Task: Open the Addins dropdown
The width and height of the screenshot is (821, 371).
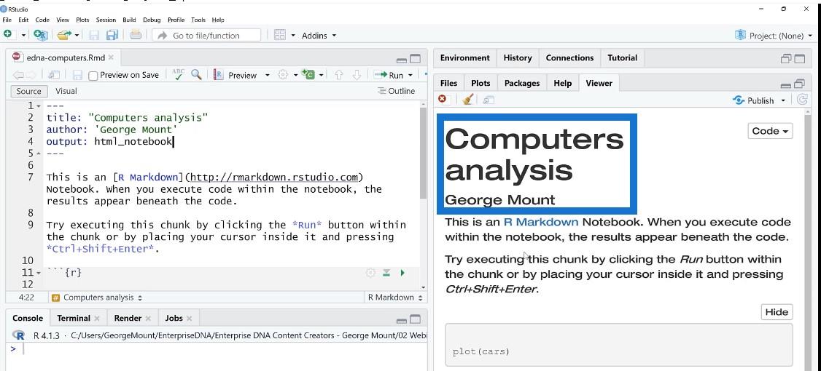Action: pyautogui.click(x=319, y=35)
